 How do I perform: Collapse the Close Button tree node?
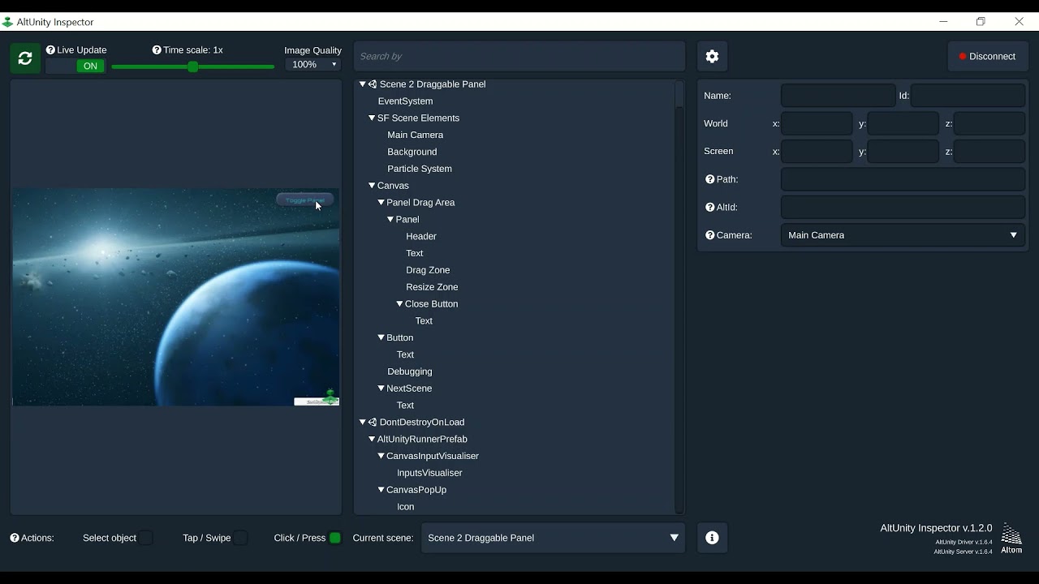[x=399, y=303]
